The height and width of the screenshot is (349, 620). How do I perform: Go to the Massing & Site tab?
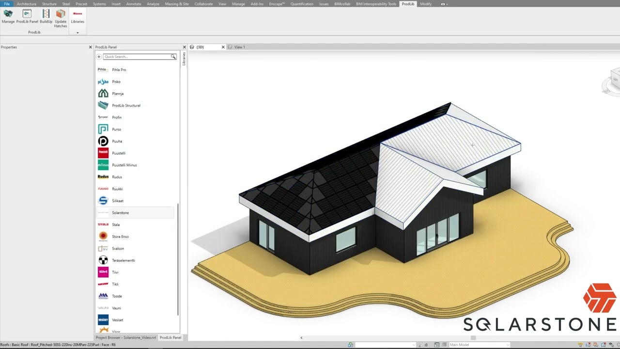(x=177, y=4)
